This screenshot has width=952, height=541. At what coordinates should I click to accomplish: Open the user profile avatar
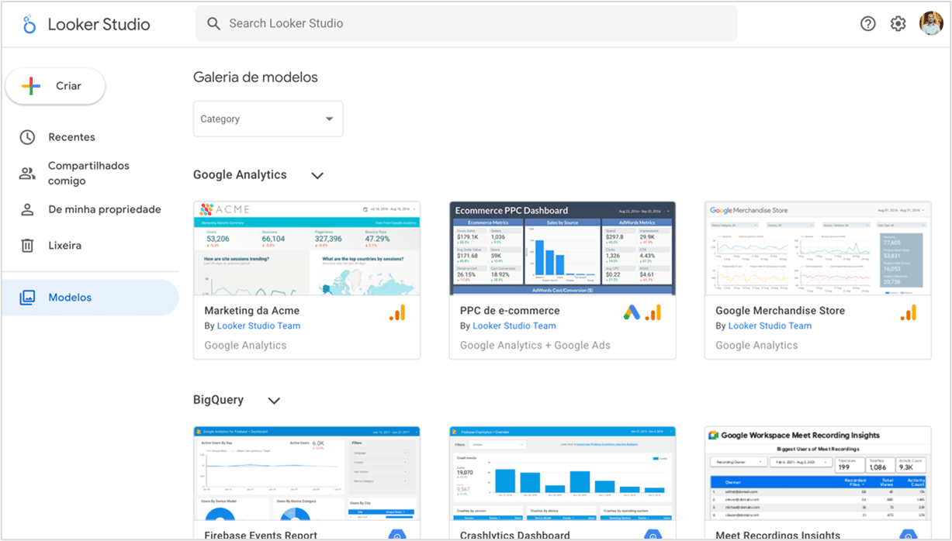pyautogui.click(x=930, y=24)
